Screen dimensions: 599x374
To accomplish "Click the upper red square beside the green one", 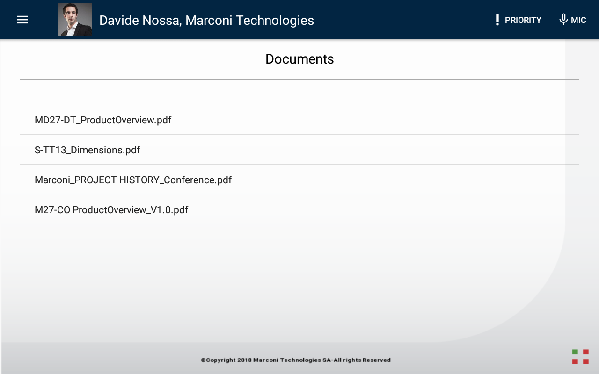I will [x=586, y=352].
